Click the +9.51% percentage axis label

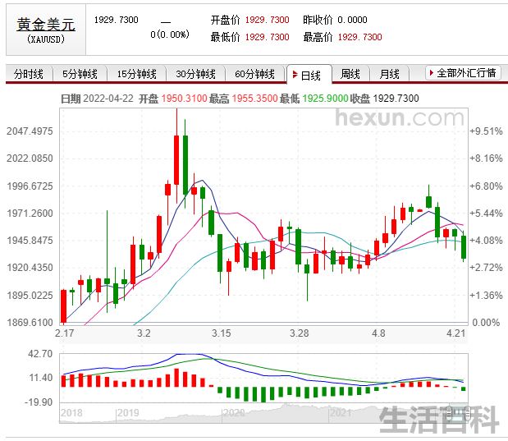[x=486, y=131]
